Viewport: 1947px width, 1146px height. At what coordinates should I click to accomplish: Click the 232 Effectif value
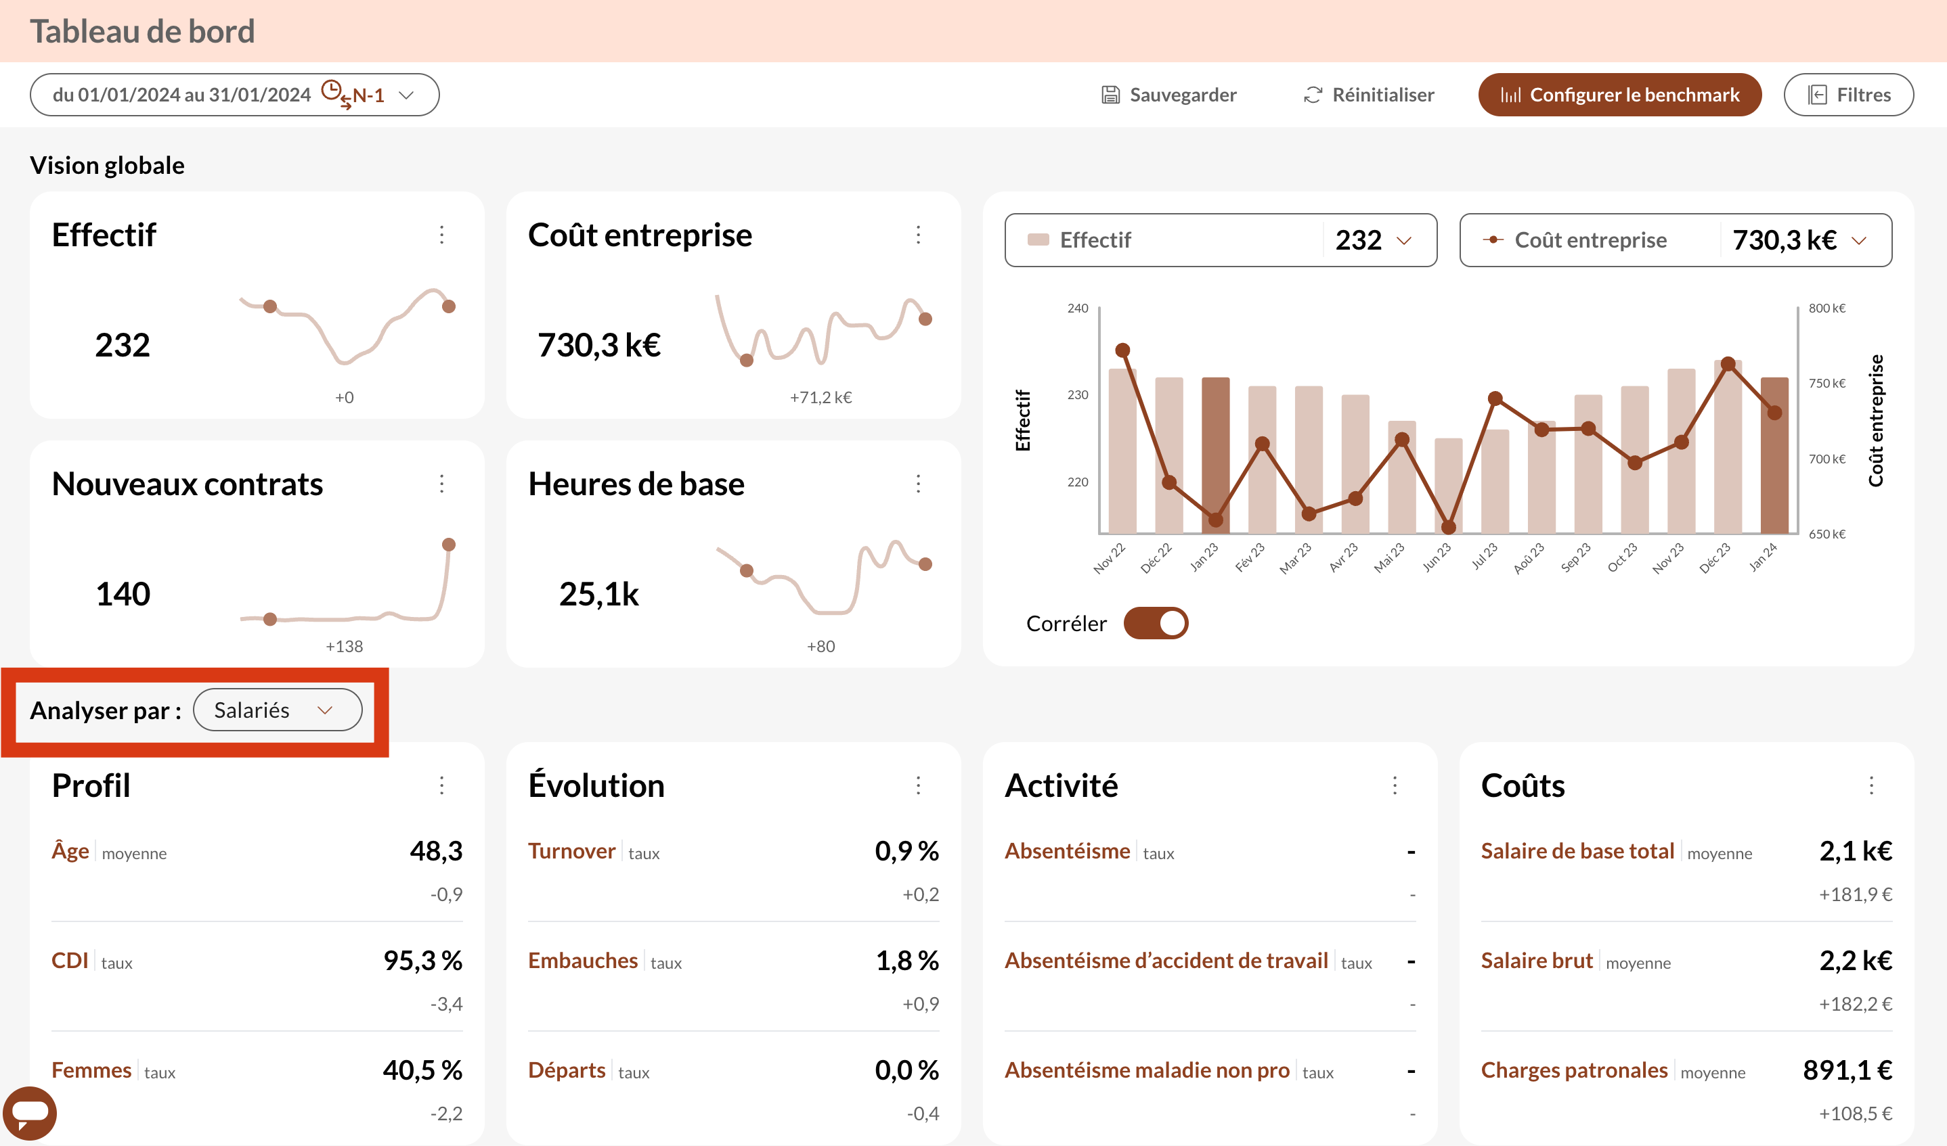[x=122, y=345]
